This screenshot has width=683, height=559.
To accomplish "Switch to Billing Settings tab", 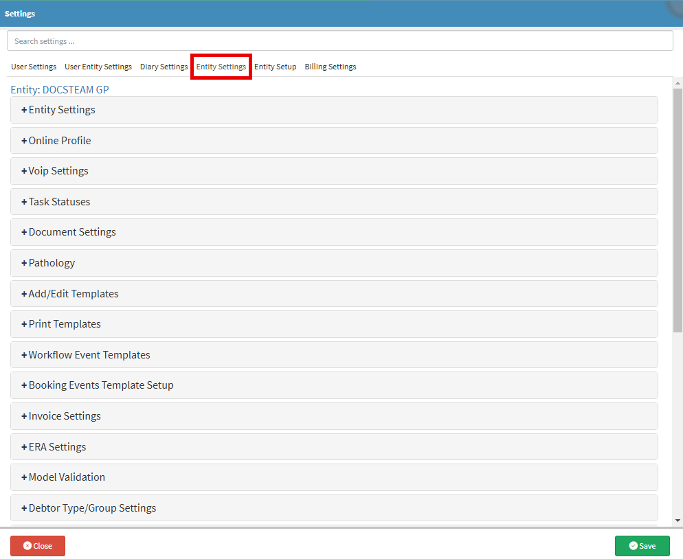I will 331,67.
